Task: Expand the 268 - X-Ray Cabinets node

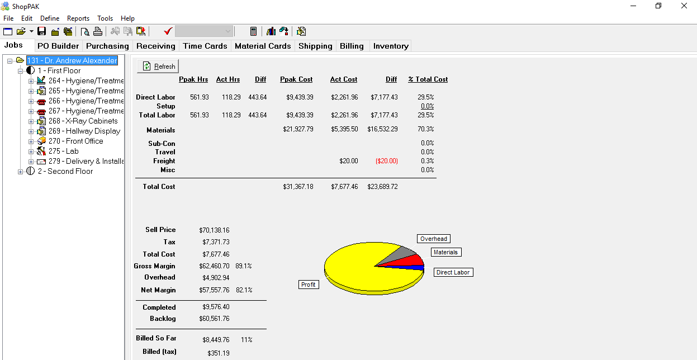Action: tap(31, 121)
